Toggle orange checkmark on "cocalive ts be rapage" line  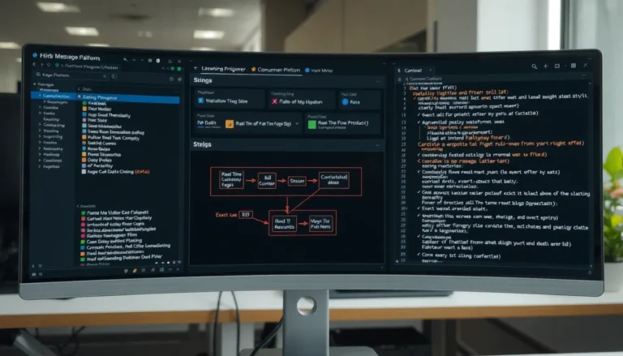point(419,161)
